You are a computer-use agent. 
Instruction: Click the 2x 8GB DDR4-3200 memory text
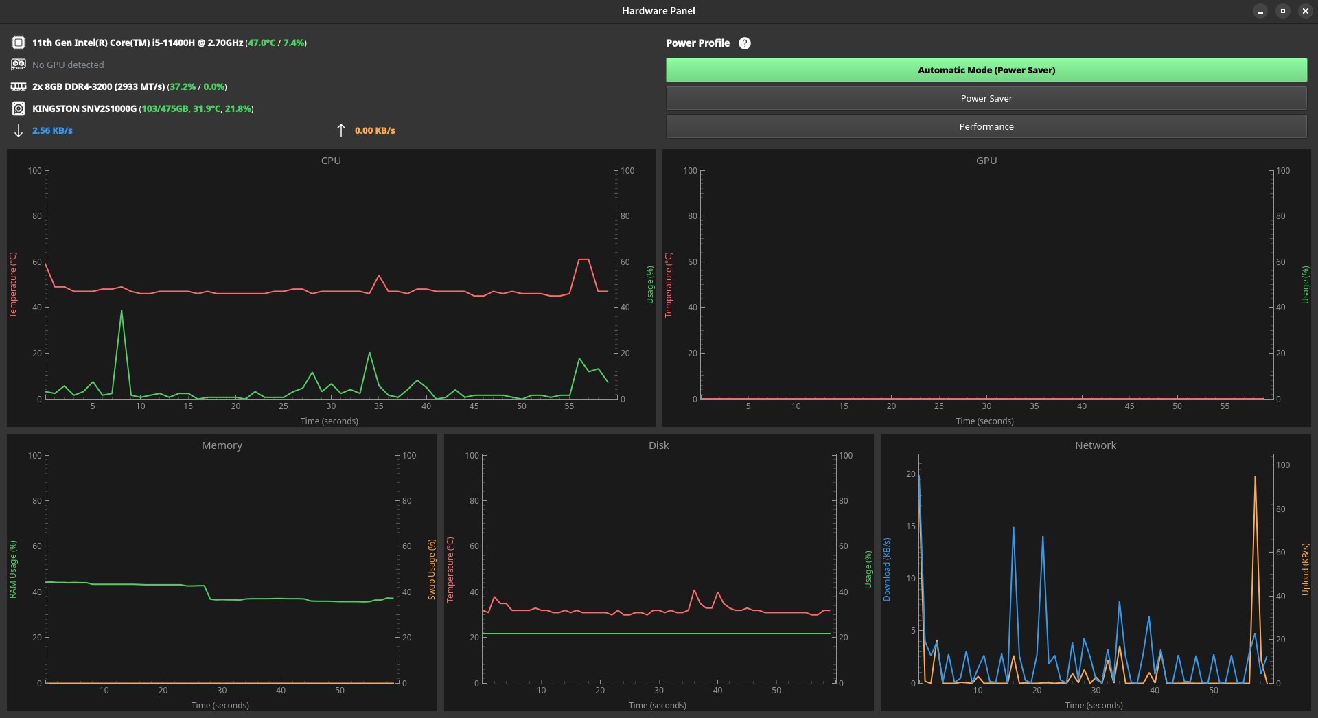tap(98, 86)
